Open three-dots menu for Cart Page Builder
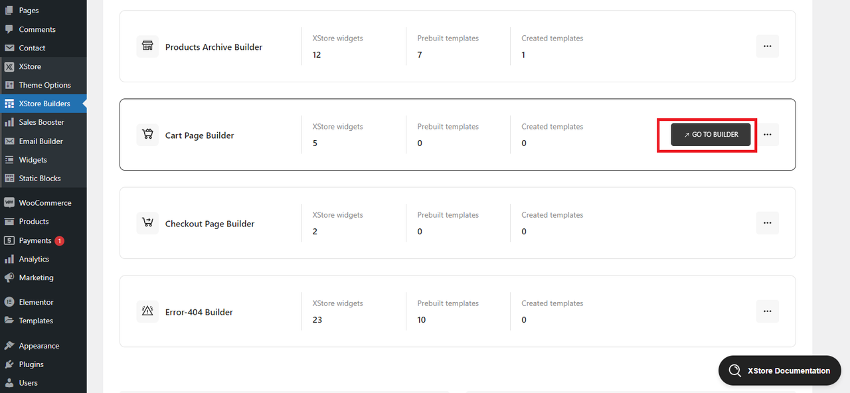850x393 pixels. pyautogui.click(x=767, y=135)
